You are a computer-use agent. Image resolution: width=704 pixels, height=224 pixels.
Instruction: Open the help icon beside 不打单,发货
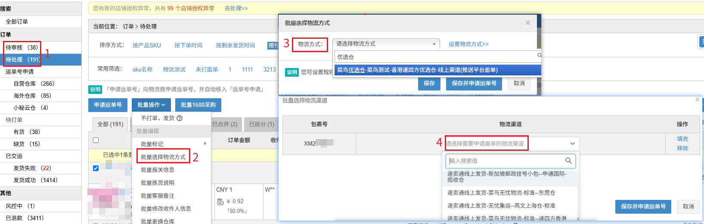(180, 118)
